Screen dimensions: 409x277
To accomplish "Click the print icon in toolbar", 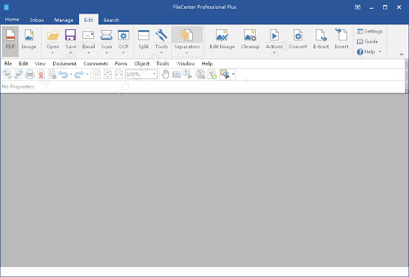I will 29,74.
